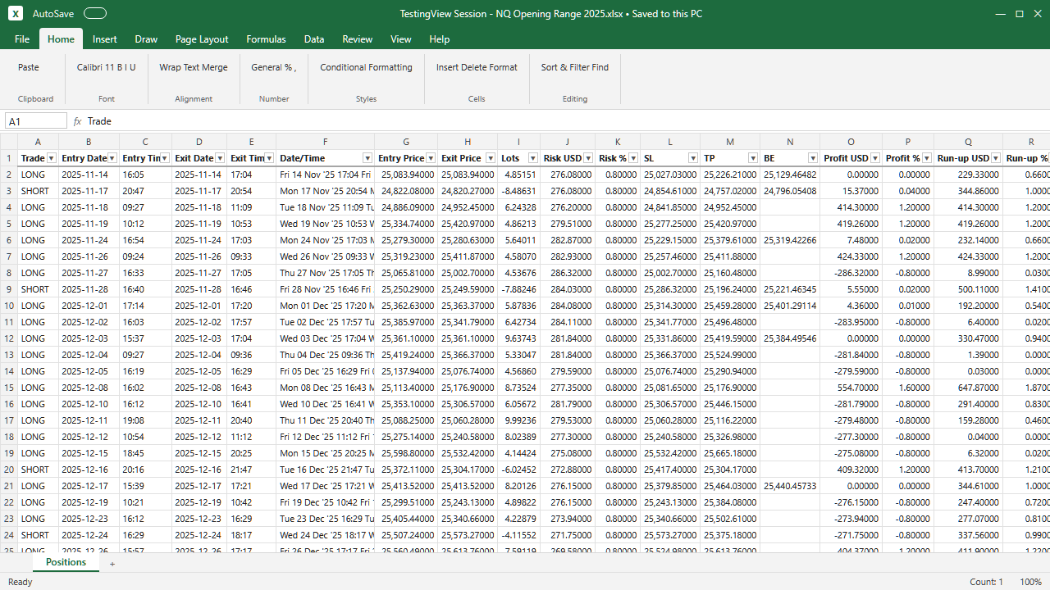Click BE value 25,440.45733
The height and width of the screenshot is (590, 1050).
coord(790,486)
